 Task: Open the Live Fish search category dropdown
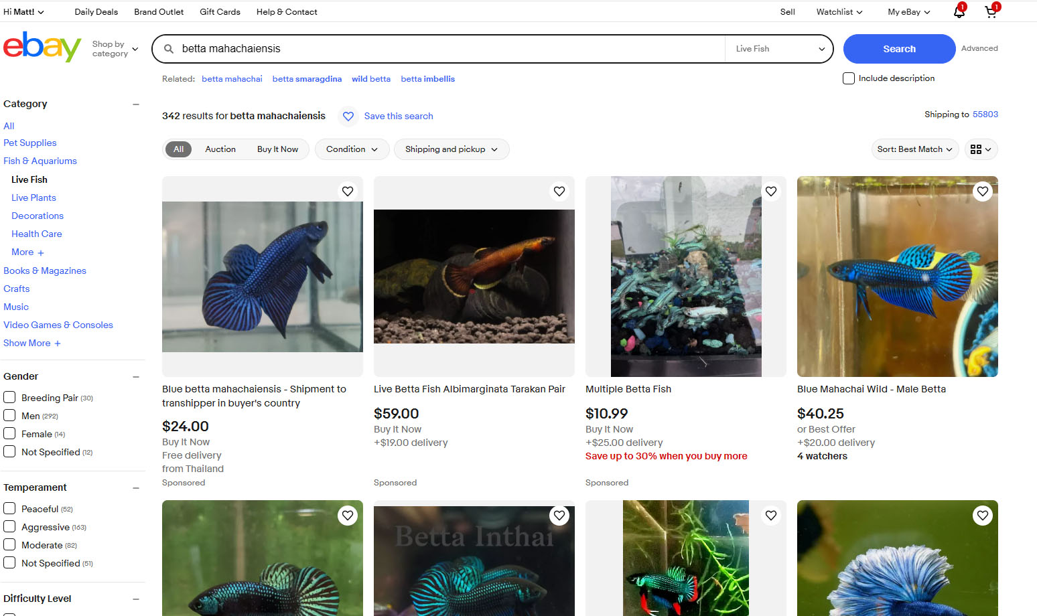[x=779, y=49]
